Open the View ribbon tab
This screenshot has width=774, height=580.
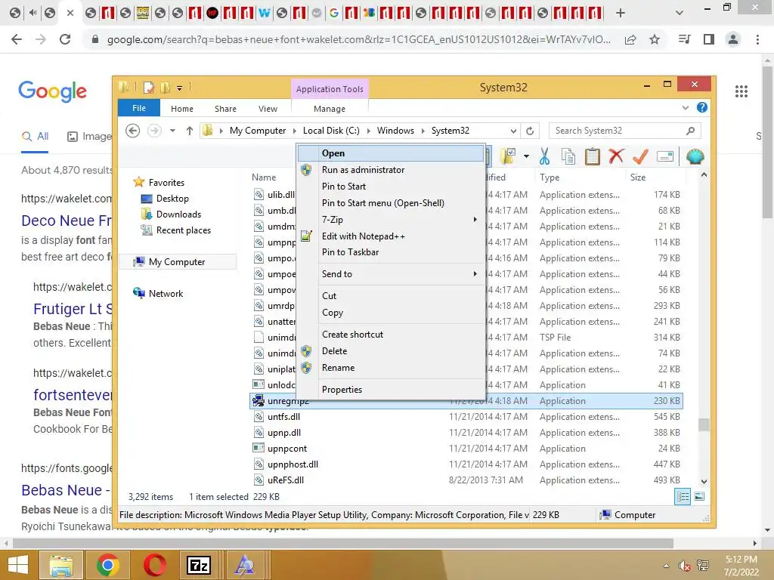coord(268,109)
